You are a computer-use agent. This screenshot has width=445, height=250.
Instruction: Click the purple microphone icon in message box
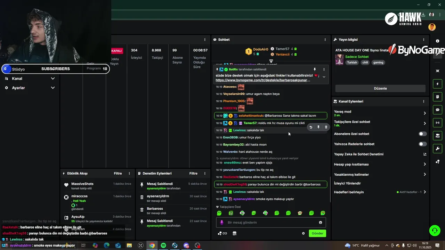pyautogui.click(x=222, y=223)
